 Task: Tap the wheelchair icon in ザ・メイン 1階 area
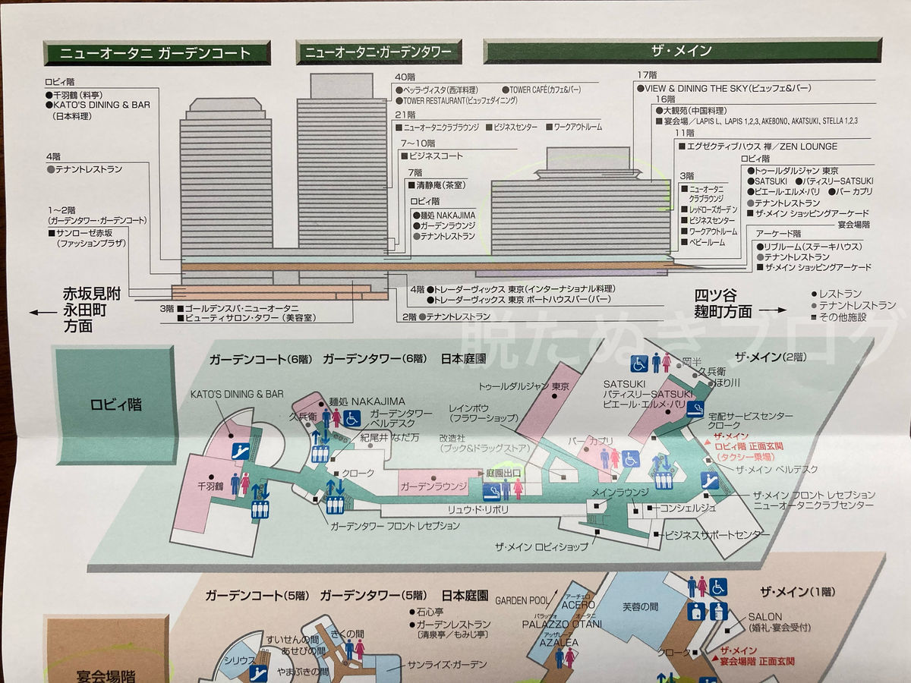point(718,587)
